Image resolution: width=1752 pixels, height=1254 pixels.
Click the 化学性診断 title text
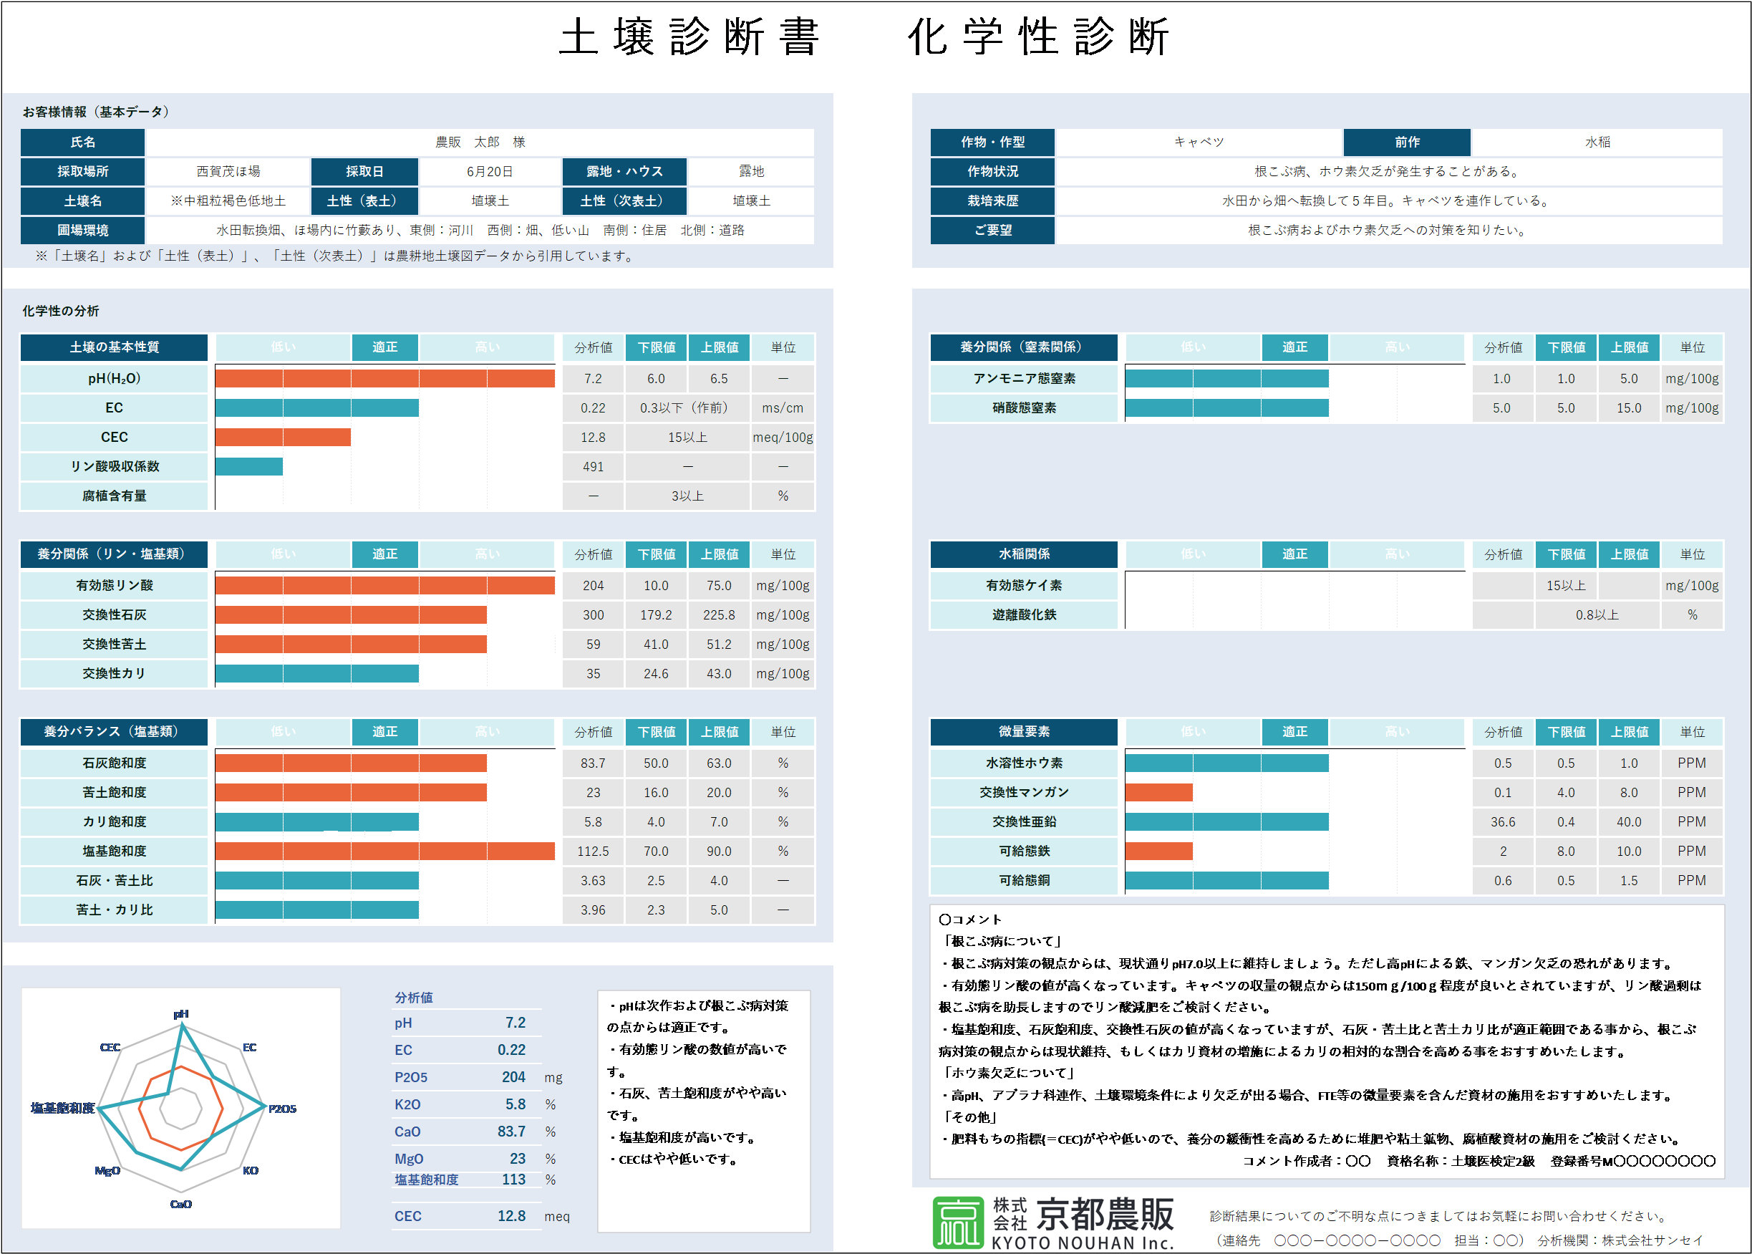point(1037,37)
